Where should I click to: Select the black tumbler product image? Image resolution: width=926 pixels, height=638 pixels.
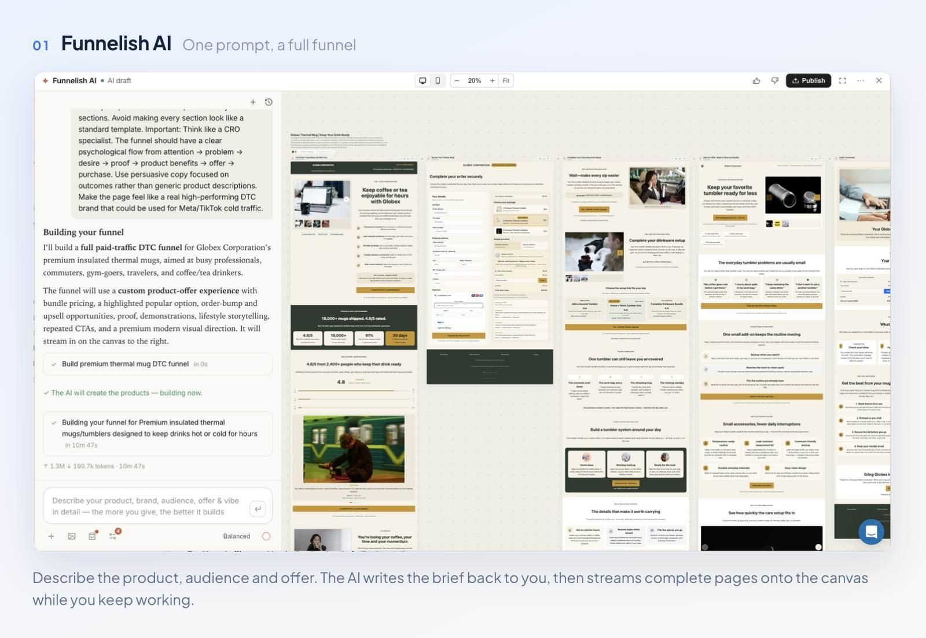[x=793, y=195]
